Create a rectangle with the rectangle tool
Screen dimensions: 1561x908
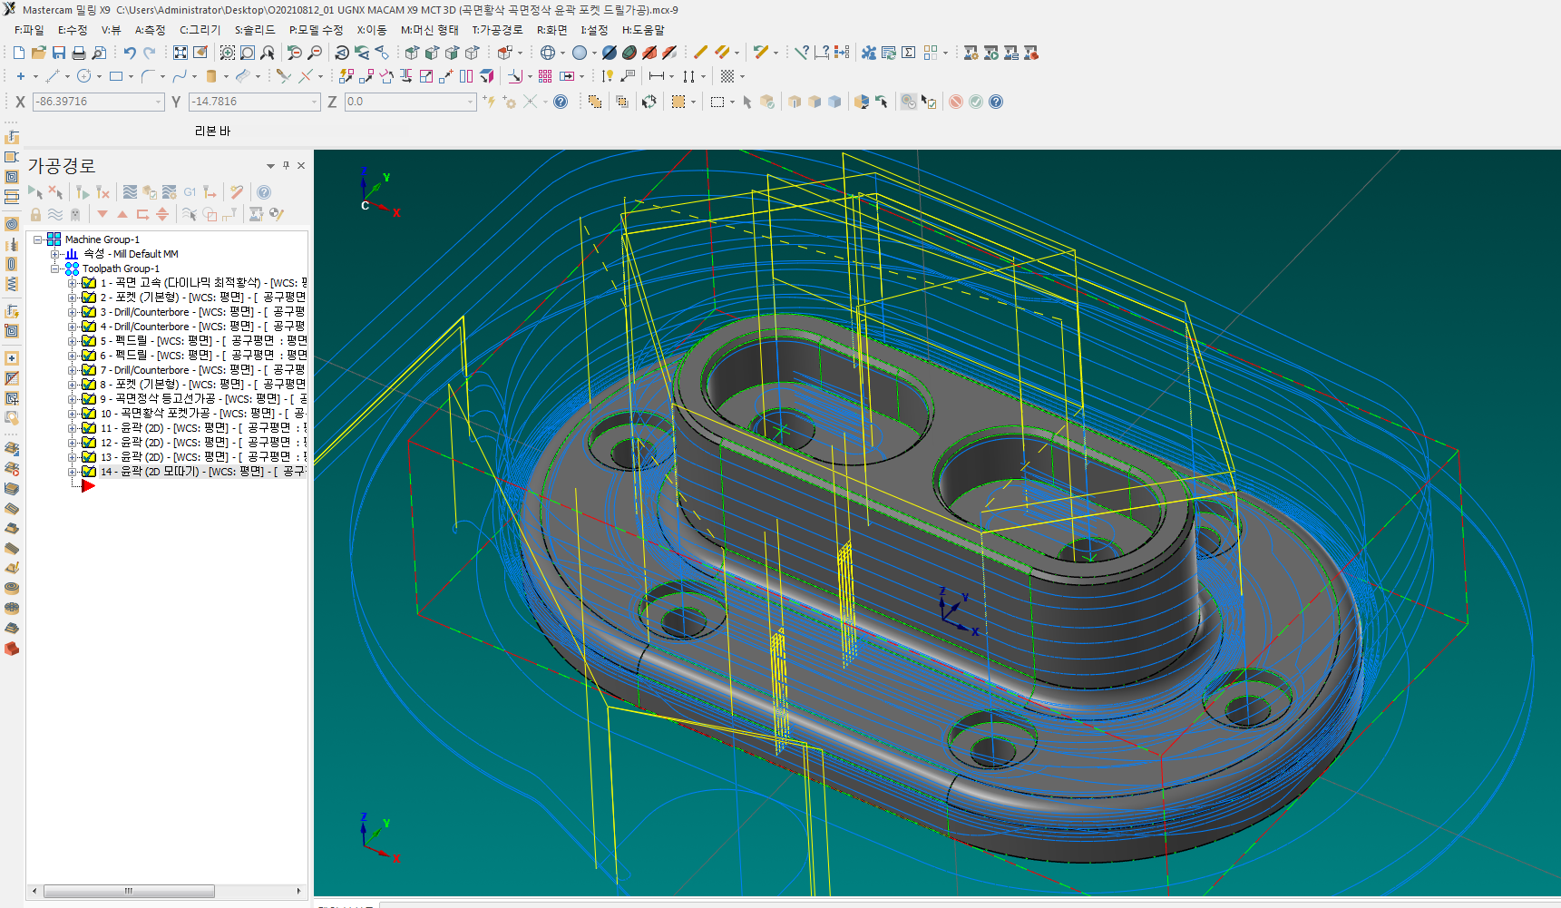click(x=116, y=76)
